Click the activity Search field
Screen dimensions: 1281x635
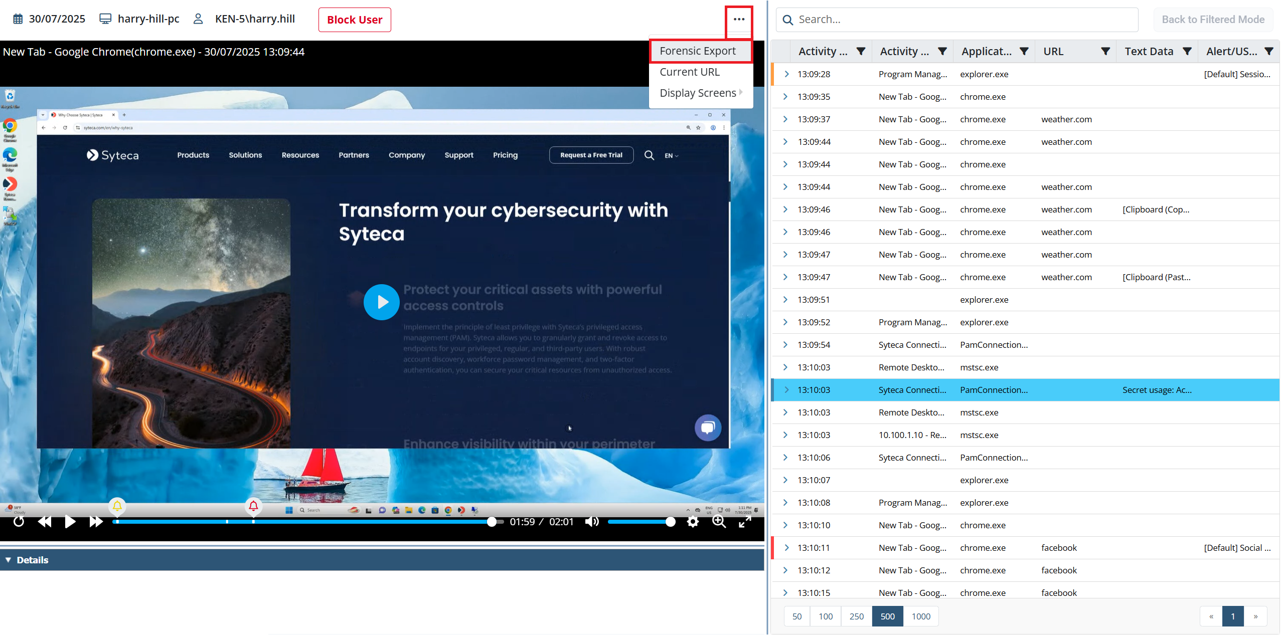coord(963,20)
